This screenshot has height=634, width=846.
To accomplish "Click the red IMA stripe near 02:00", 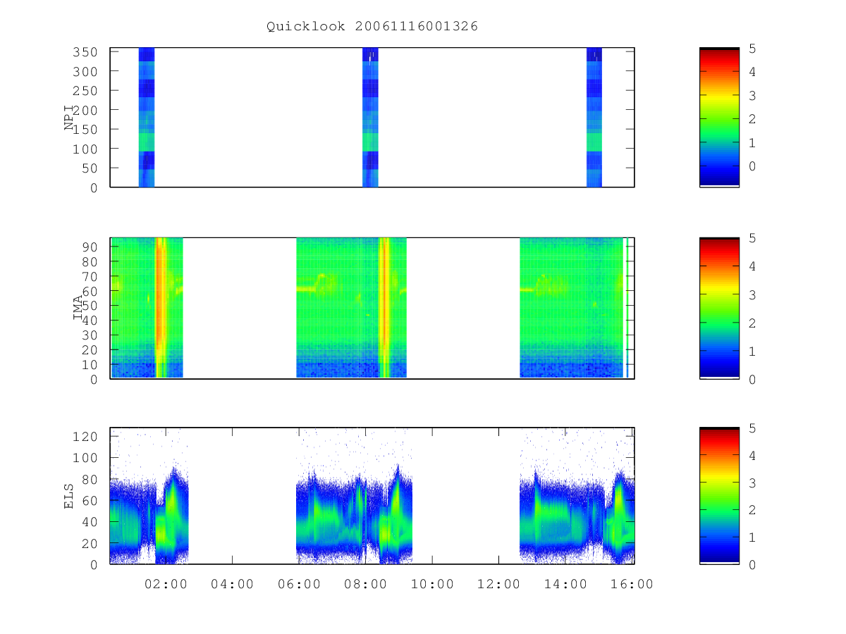I will click(160, 308).
